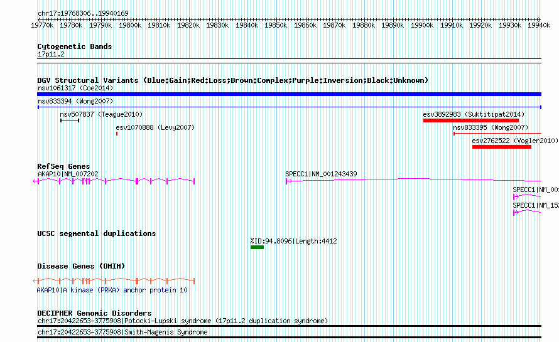
Task: Click the SPECC1|NM_15 gene label in the third row
Action: (x=536, y=206)
